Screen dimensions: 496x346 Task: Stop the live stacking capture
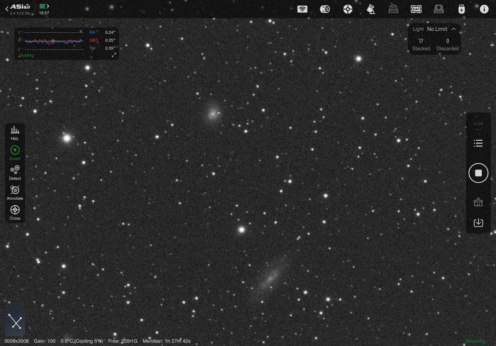point(478,173)
